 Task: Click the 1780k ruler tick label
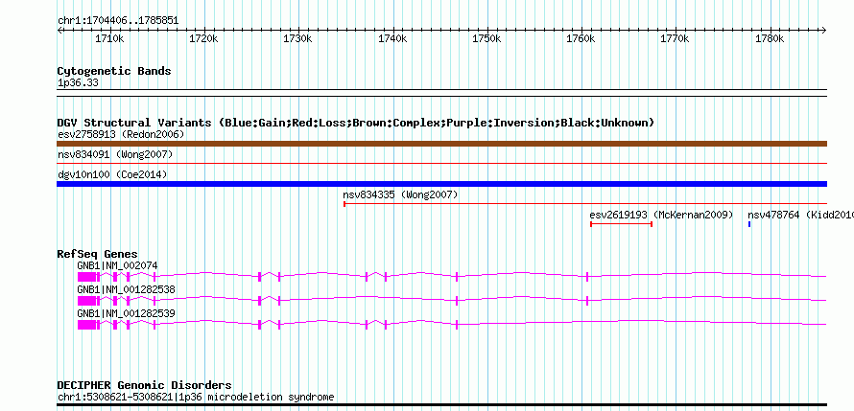point(769,39)
